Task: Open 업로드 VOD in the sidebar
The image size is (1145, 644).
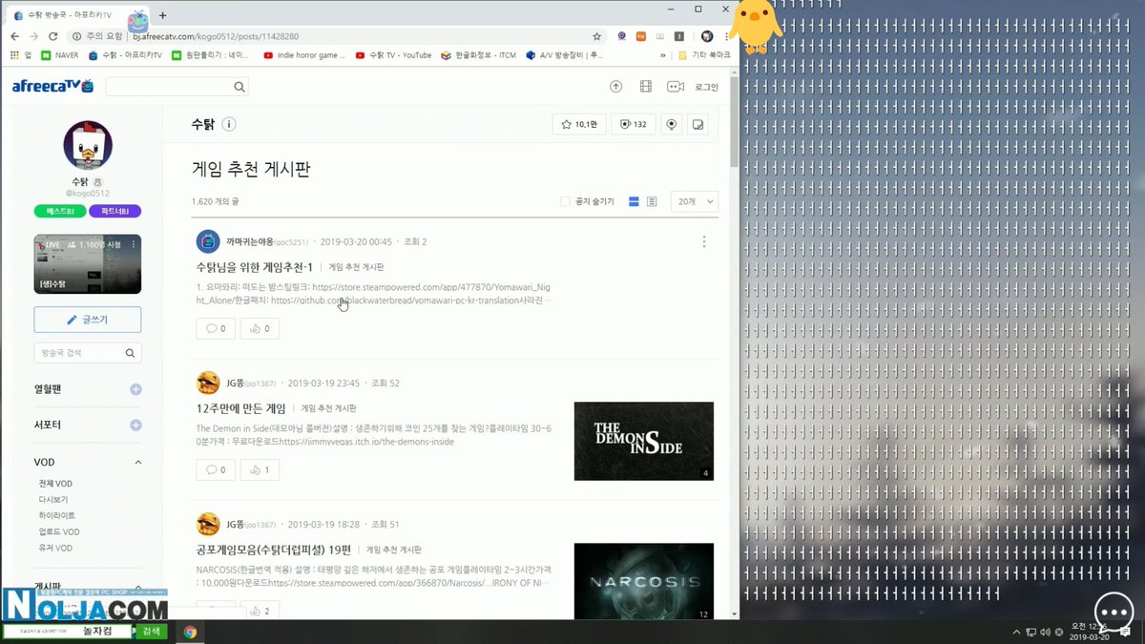Action: 59,531
